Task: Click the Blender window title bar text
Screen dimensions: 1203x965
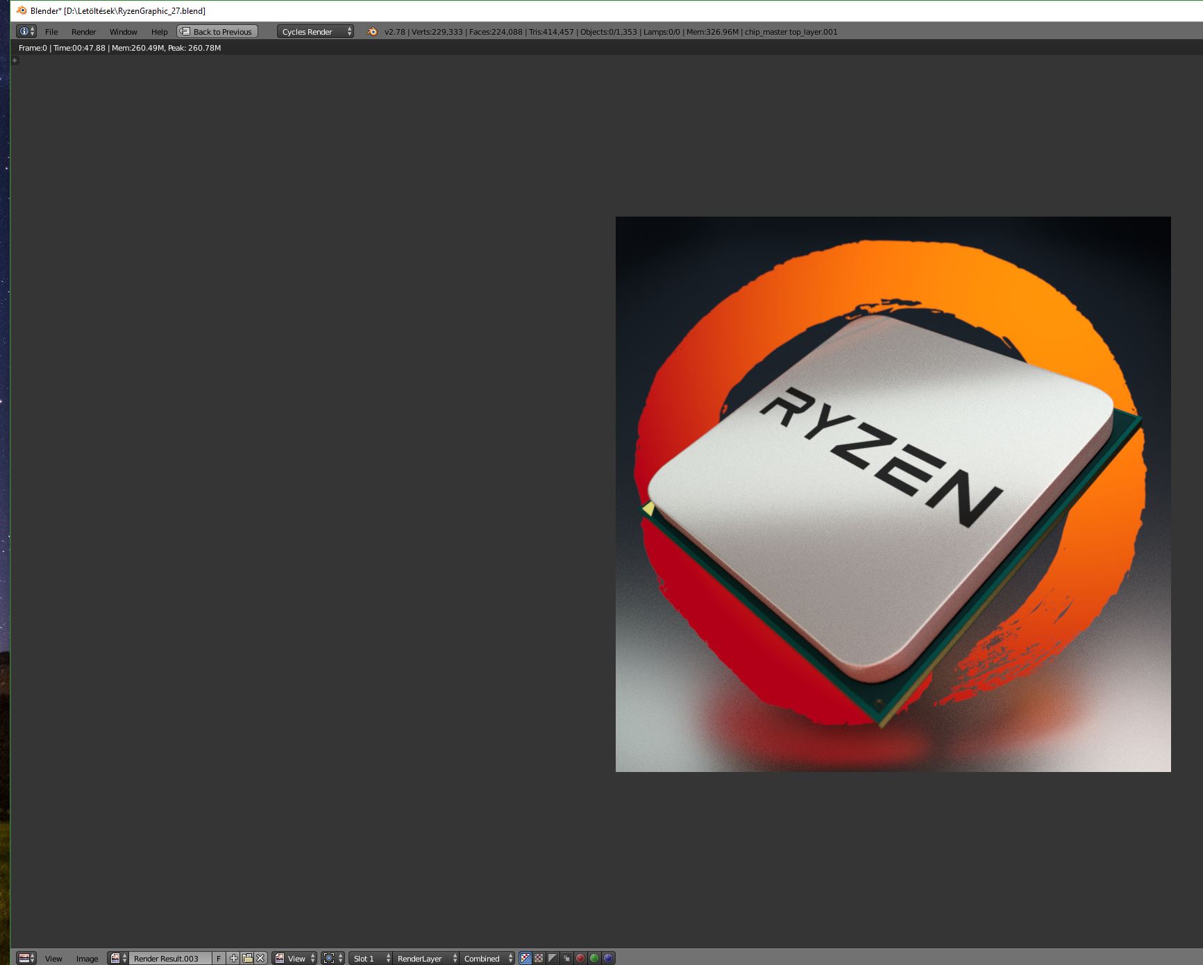Action: (x=118, y=11)
